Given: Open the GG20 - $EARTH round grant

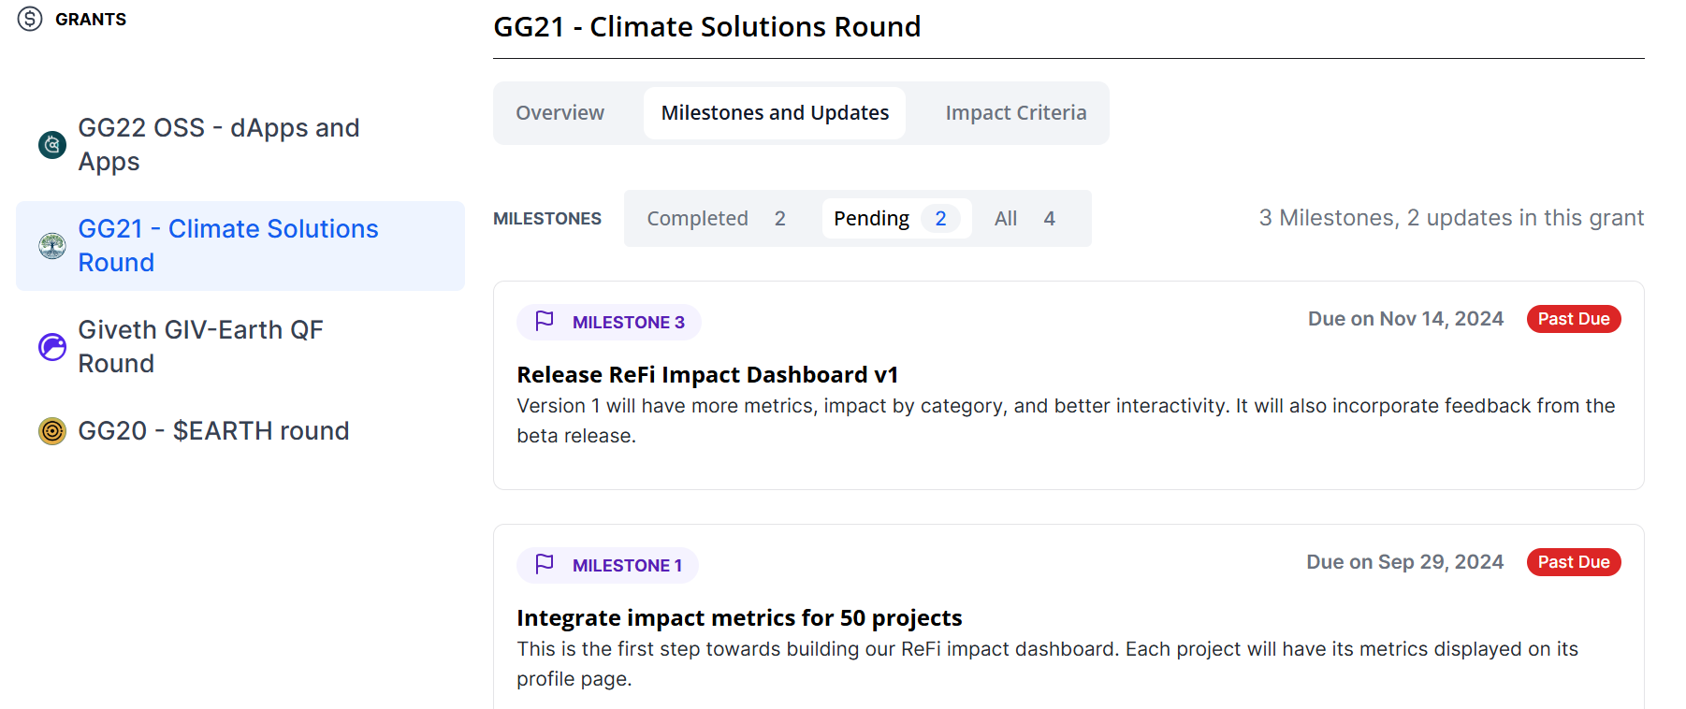Looking at the screenshot, I should click(213, 431).
